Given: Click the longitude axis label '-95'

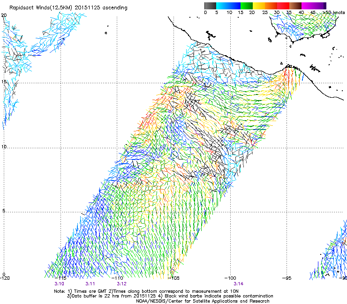Looking at the screenshot, I should tap(287, 278).
